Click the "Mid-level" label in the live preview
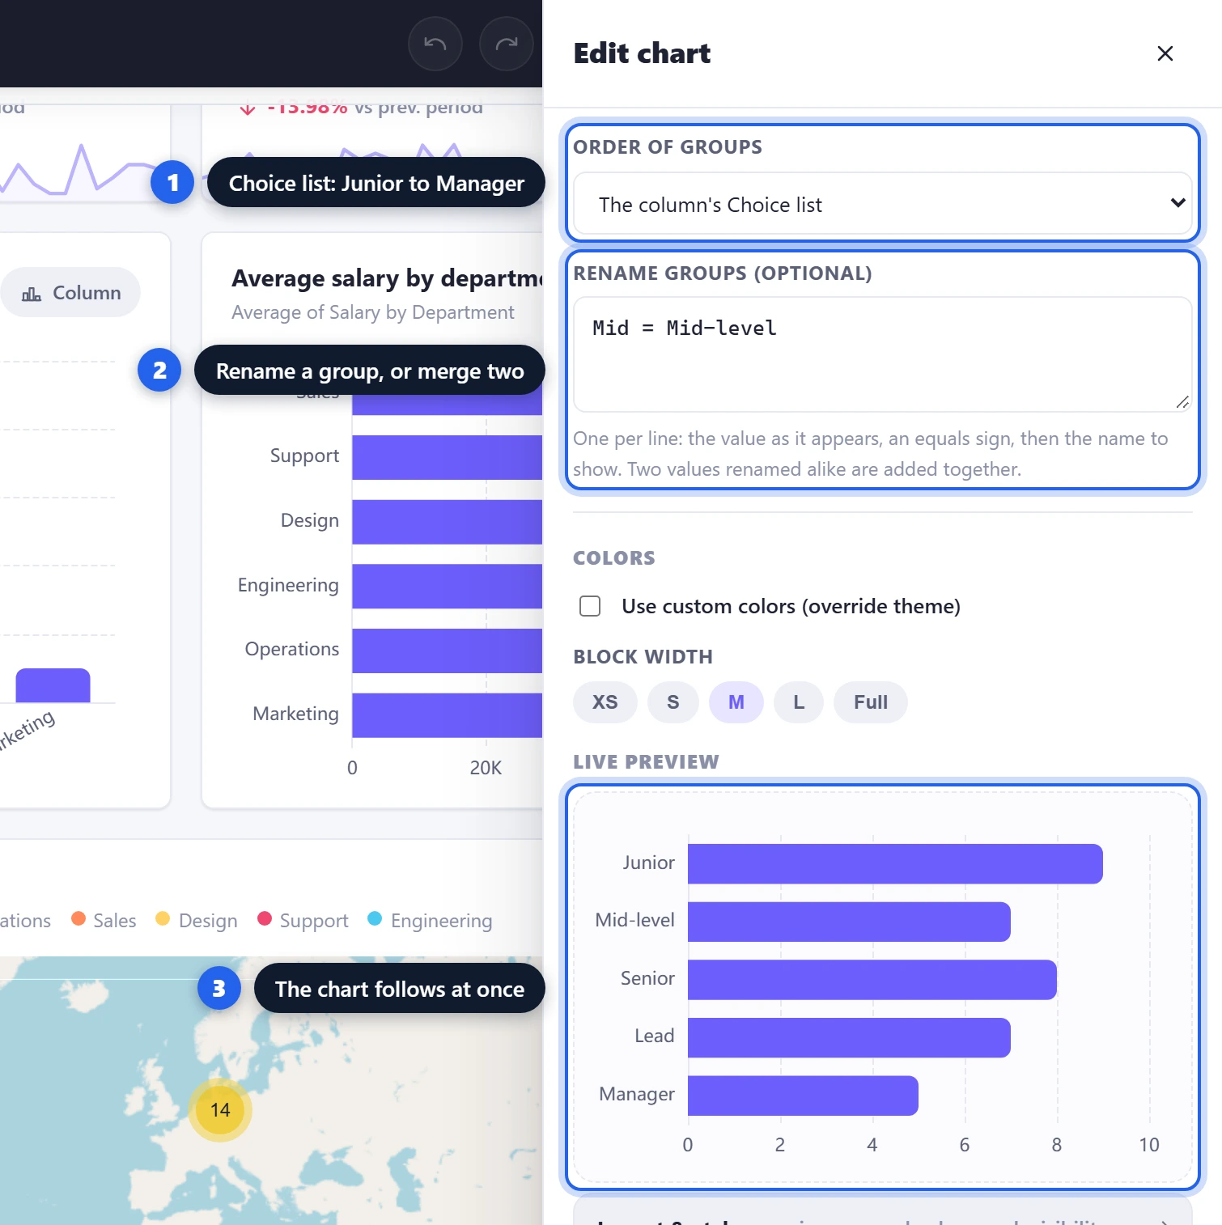This screenshot has width=1222, height=1225. 634,920
